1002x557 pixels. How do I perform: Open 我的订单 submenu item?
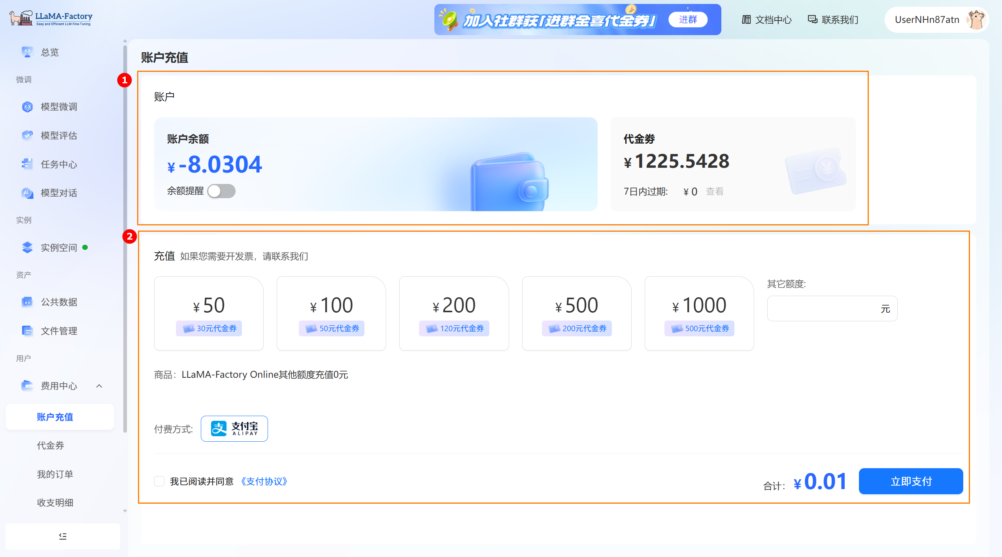(55, 474)
